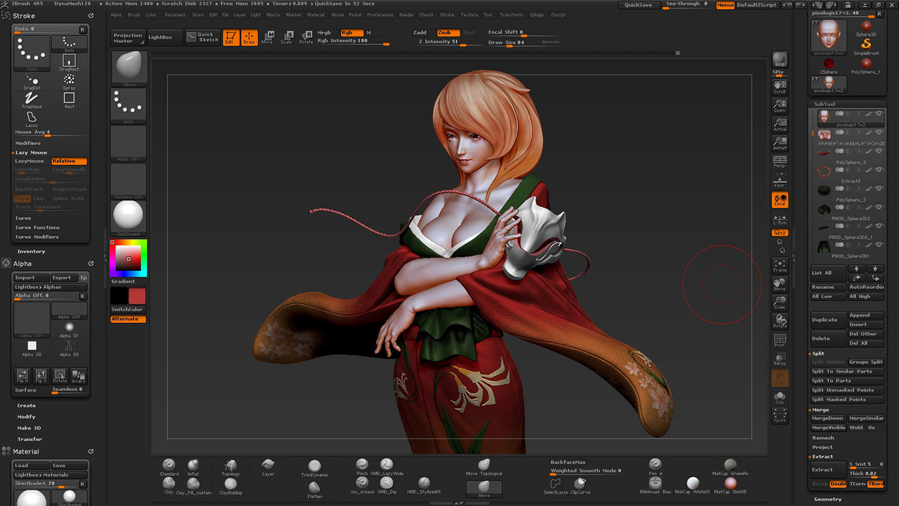Toggle LazyMouse Relative option
The height and width of the screenshot is (506, 899).
[69, 161]
